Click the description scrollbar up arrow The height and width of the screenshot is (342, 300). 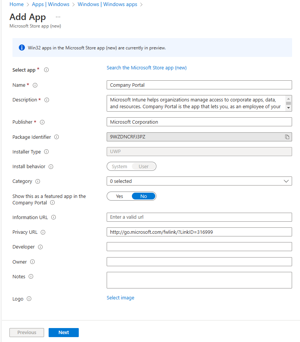point(288,99)
